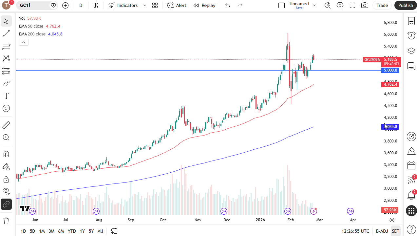417x236 pixels.
Task: Open the go to date calendar
Action: point(114,231)
